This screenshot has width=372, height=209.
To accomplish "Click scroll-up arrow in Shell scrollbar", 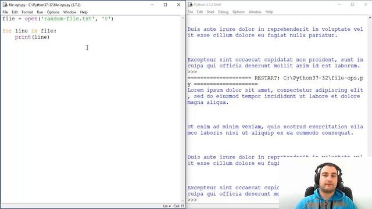I will (370, 18).
